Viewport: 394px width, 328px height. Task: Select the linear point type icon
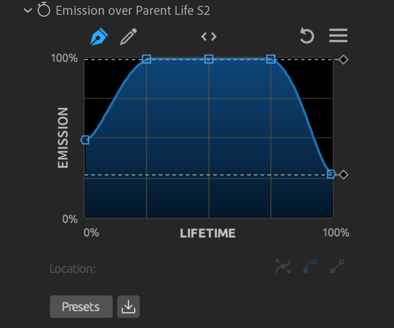click(x=337, y=266)
